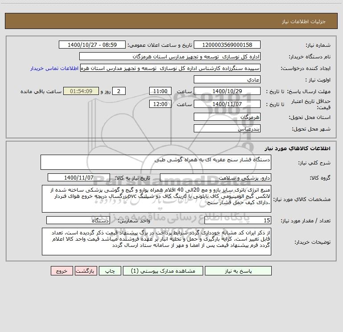
Task: Select the need number field 1200003569000158
Action: 227,45
